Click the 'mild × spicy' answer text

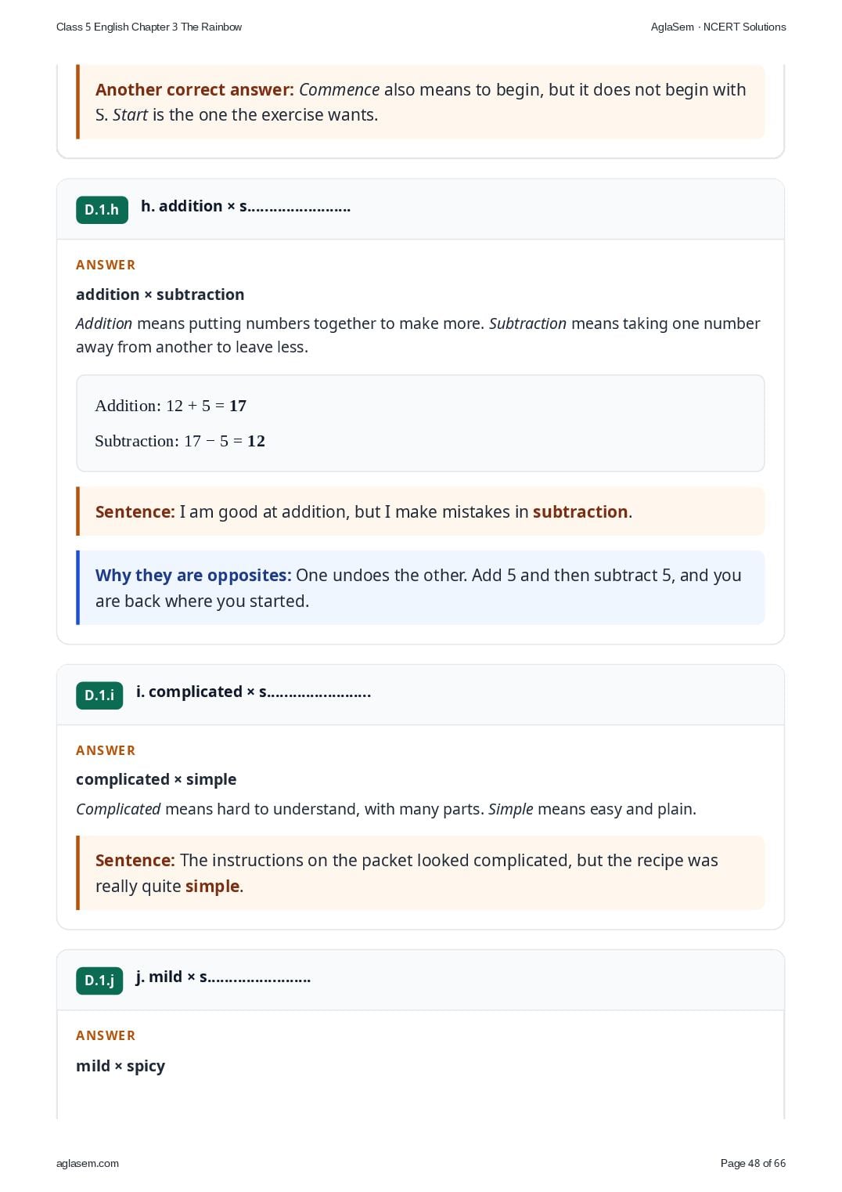point(121,1066)
